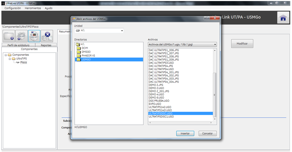Select file DEMO 2.JPG

[156, 85]
